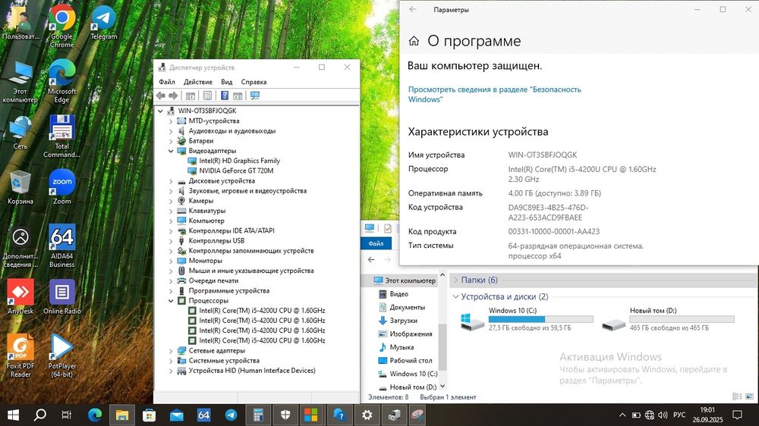
Task: Click the Settings home icon
Action: pyautogui.click(x=414, y=41)
